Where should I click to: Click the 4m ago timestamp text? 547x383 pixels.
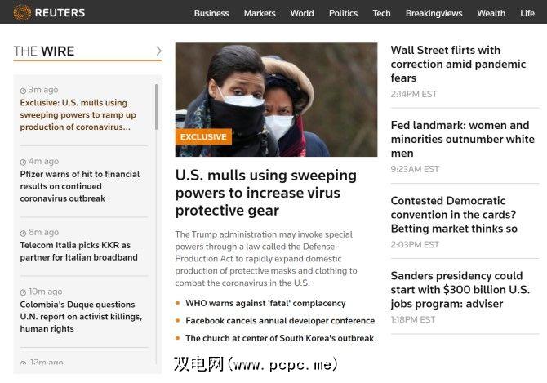tap(43, 162)
